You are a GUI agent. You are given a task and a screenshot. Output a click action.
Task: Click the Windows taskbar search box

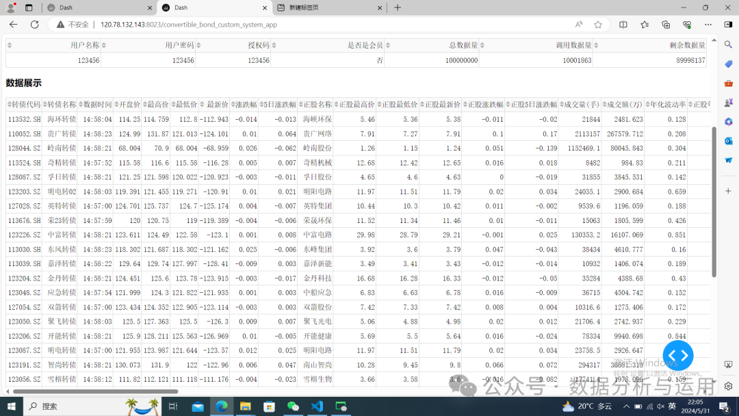[x=92, y=406]
